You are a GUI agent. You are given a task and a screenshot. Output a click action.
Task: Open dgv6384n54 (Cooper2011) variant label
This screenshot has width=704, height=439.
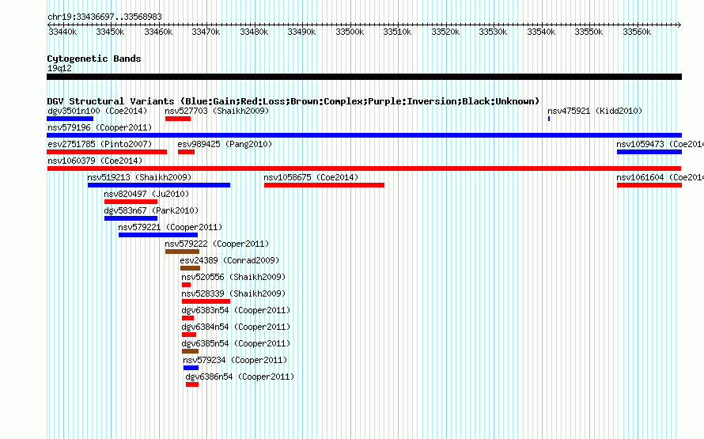pyautogui.click(x=237, y=327)
